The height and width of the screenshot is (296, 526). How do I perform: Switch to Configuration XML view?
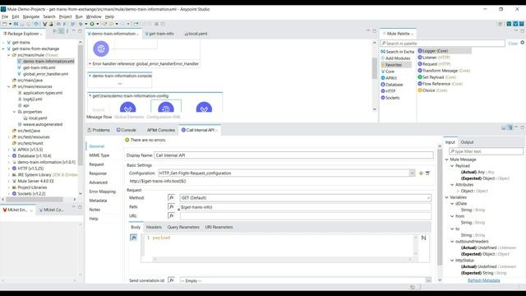coord(164,117)
